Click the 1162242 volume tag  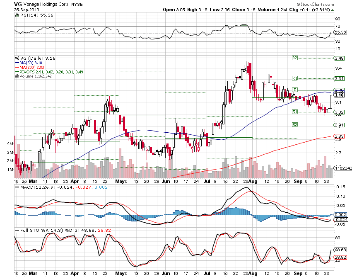(x=343, y=168)
